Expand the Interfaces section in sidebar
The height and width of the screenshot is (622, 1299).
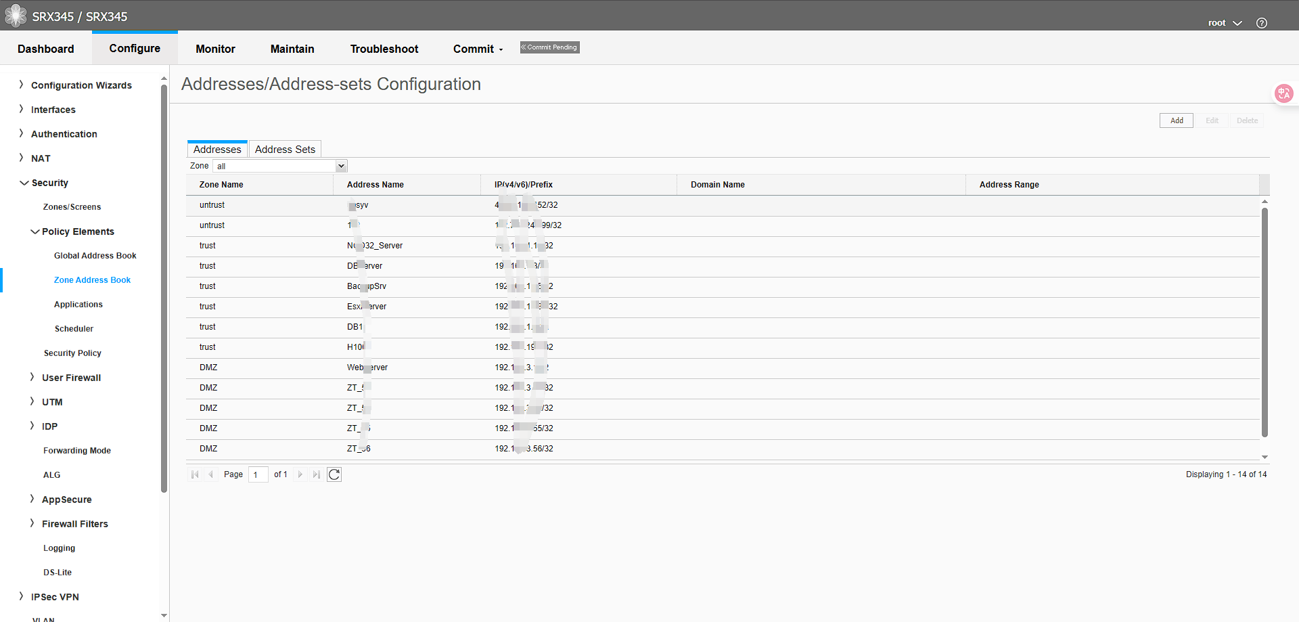click(53, 110)
